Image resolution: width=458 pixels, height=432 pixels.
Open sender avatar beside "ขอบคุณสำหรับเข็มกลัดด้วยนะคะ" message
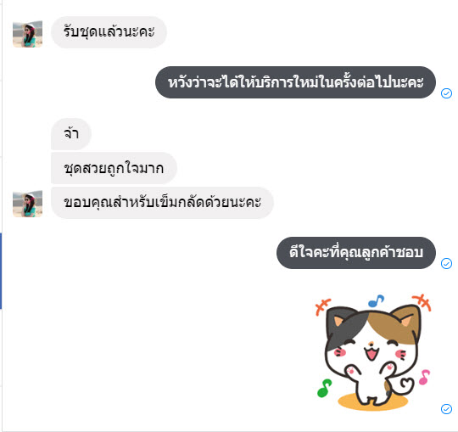(27, 204)
